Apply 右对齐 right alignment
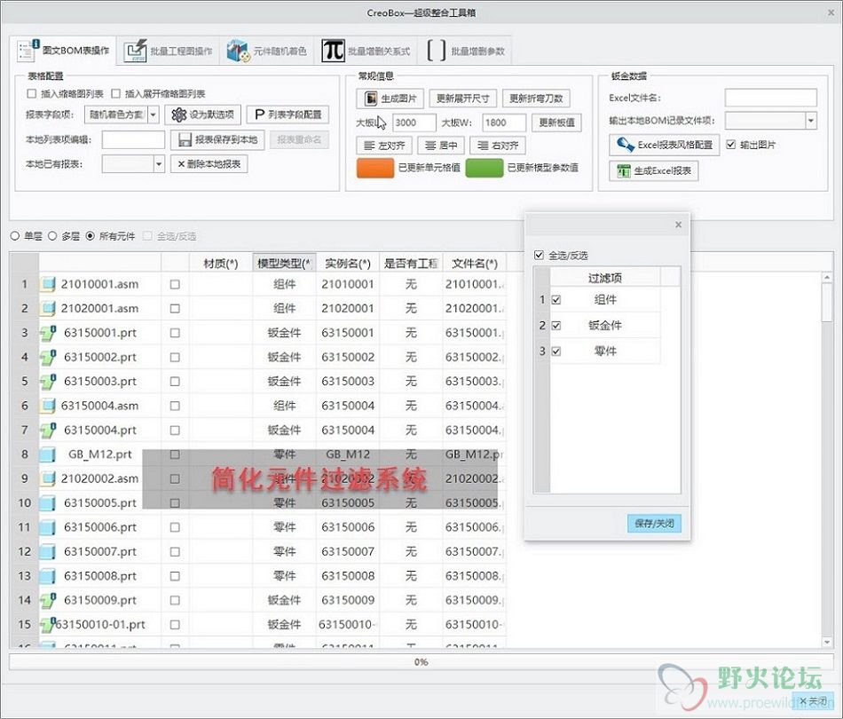 coord(498,146)
